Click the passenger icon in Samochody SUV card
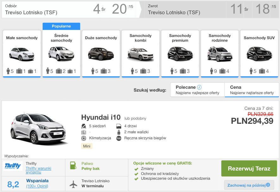The image size is (280, 192). (251, 71)
